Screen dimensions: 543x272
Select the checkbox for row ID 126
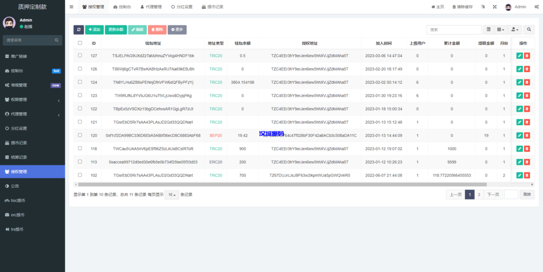click(x=80, y=69)
